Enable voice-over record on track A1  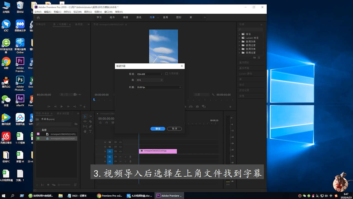pyautogui.click(x=130, y=157)
